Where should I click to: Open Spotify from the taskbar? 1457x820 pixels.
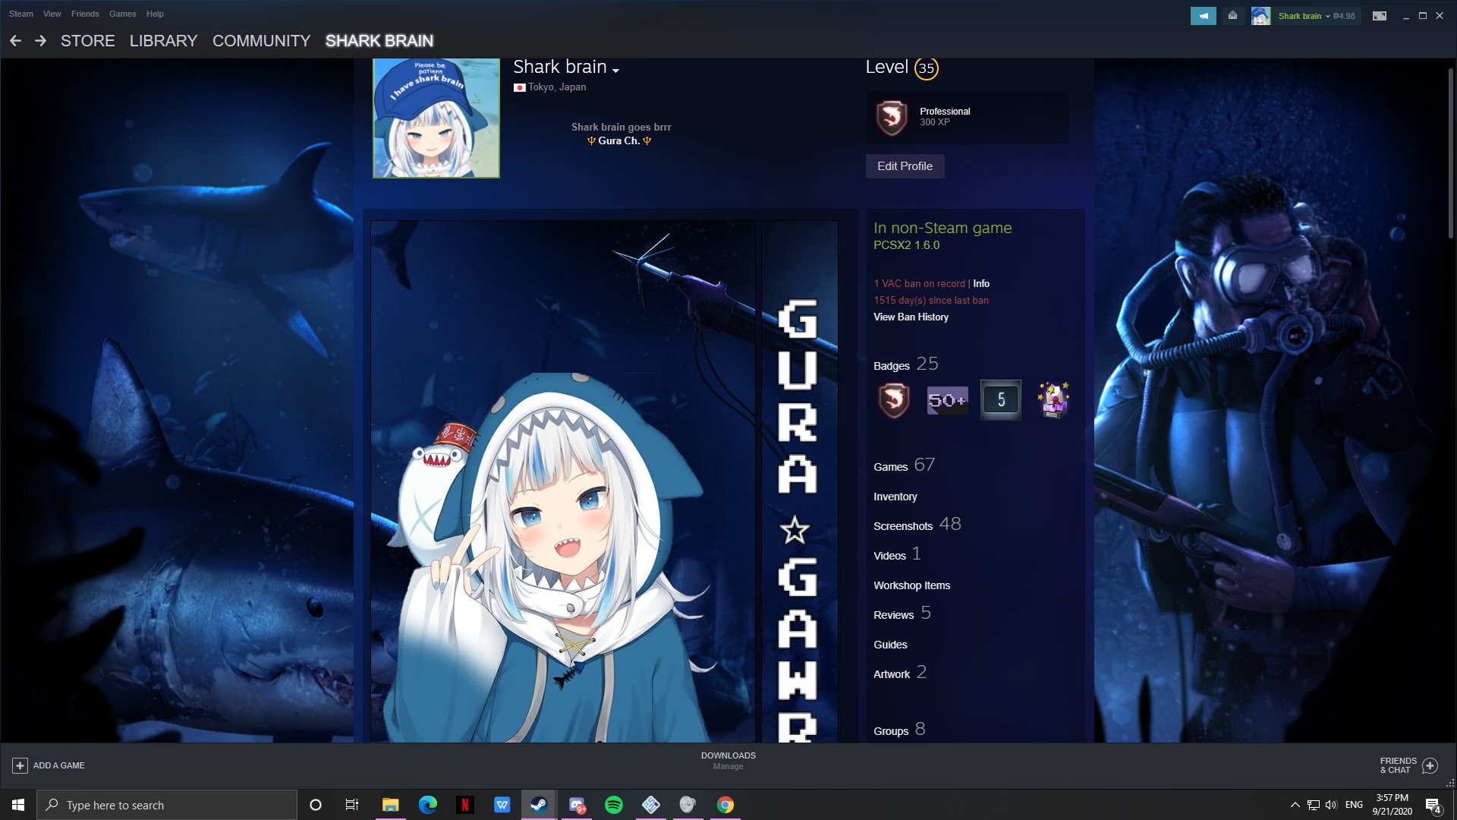coord(614,805)
